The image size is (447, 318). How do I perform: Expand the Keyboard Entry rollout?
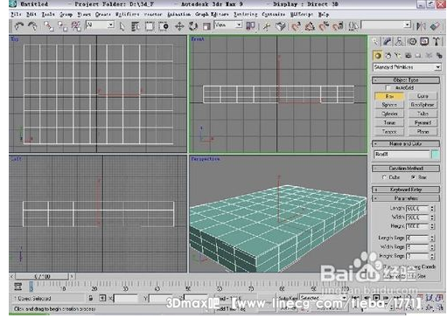(406, 190)
